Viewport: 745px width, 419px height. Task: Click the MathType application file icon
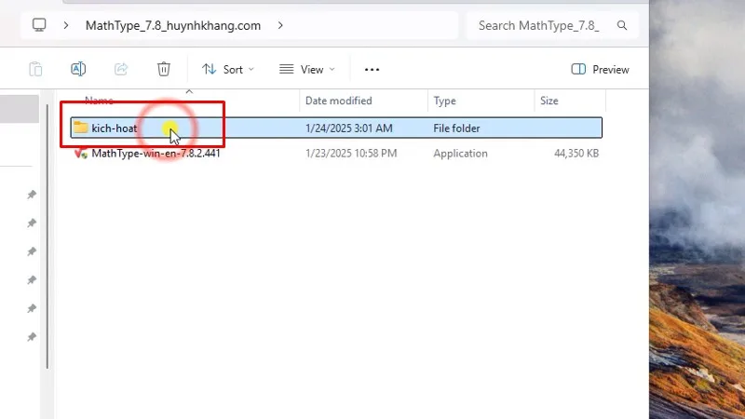point(81,153)
